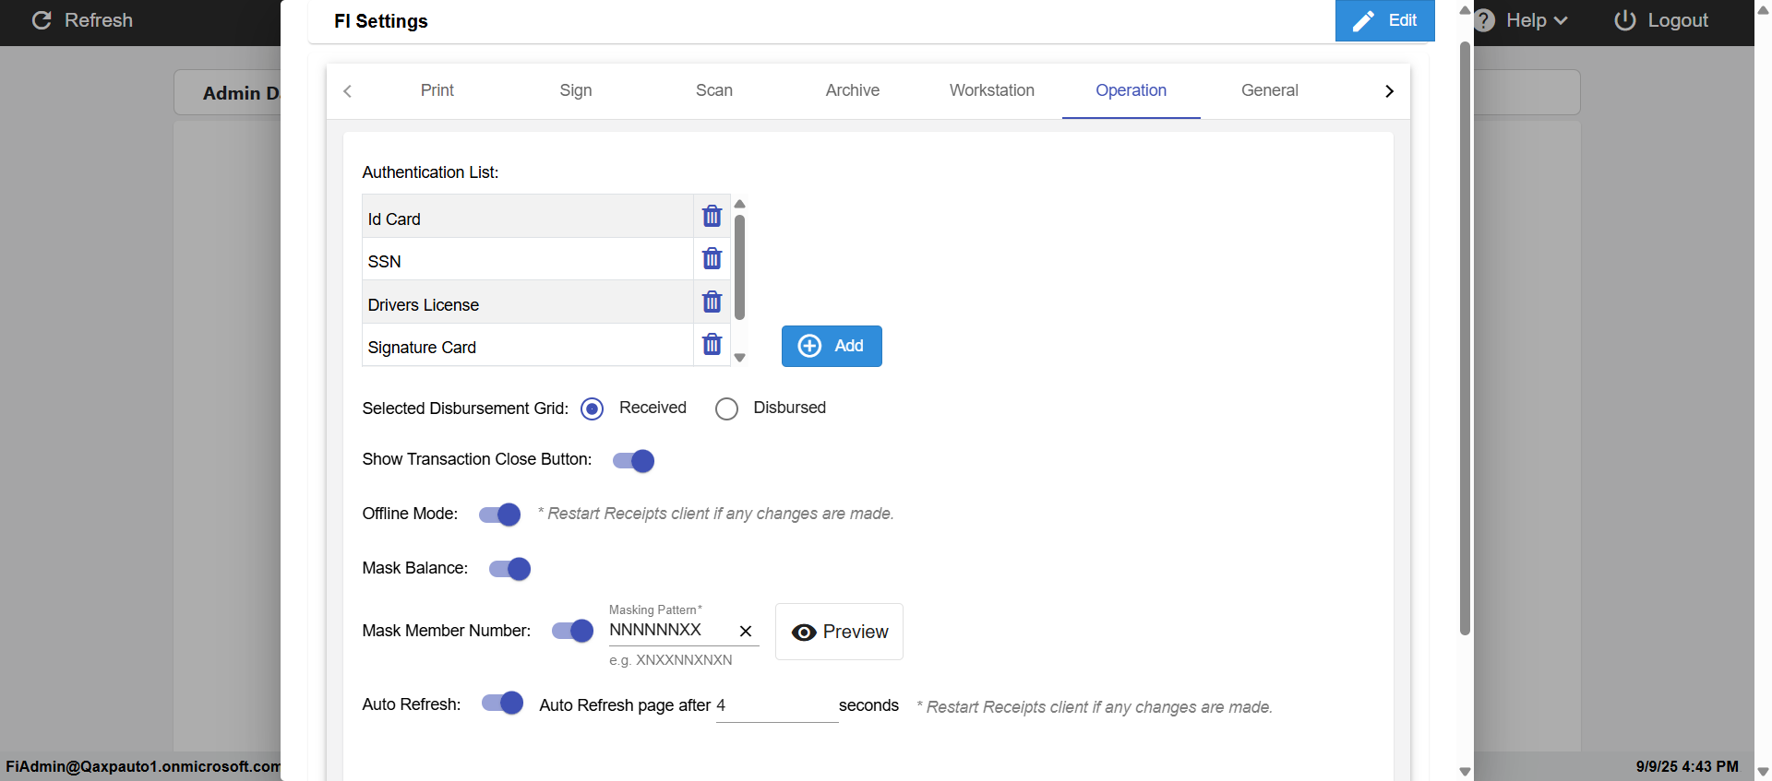
Task: Remove Drivers License from authentication list
Action: (712, 302)
